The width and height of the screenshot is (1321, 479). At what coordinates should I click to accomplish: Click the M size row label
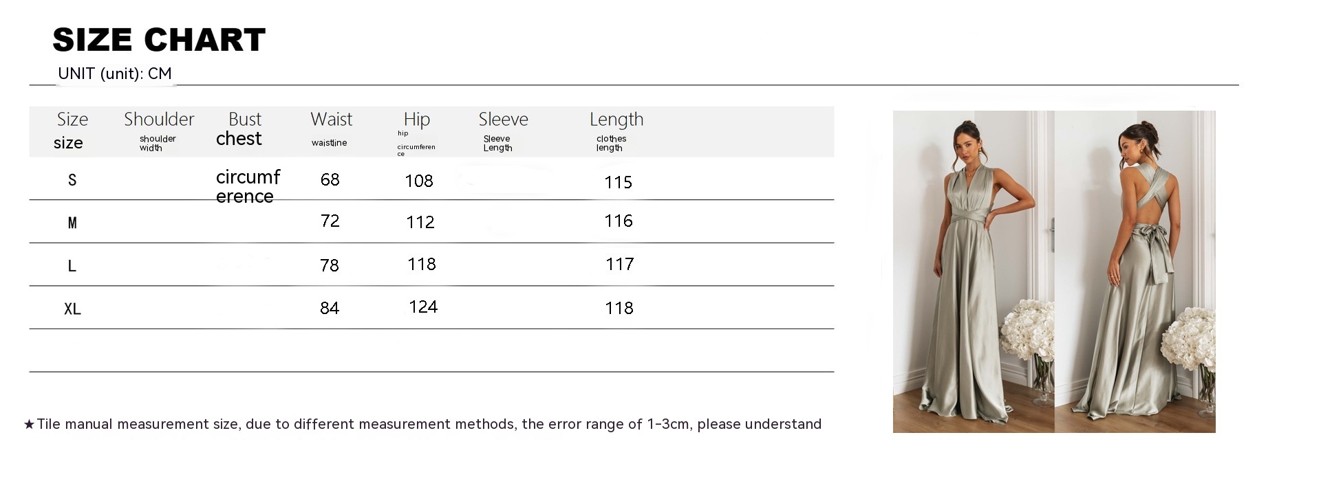pos(72,223)
